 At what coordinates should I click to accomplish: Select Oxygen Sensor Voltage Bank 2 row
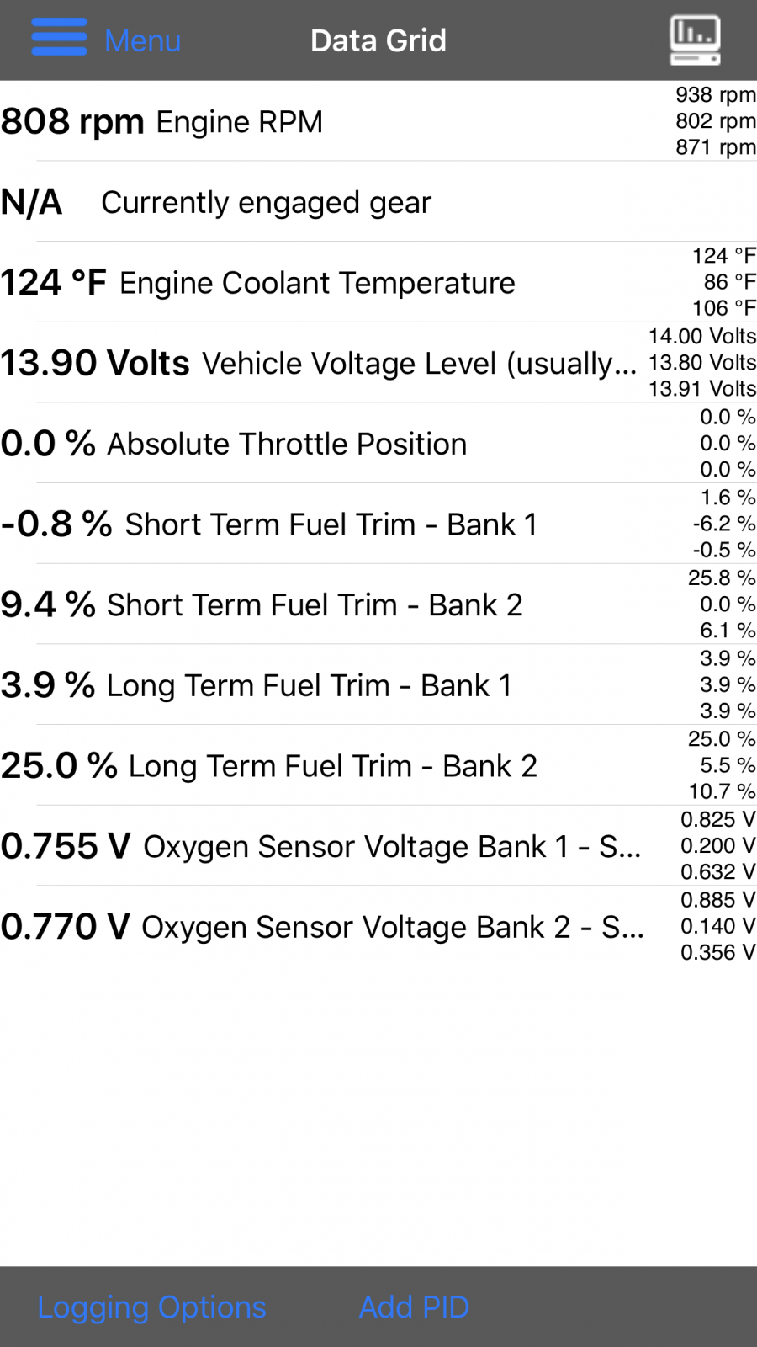point(378,926)
